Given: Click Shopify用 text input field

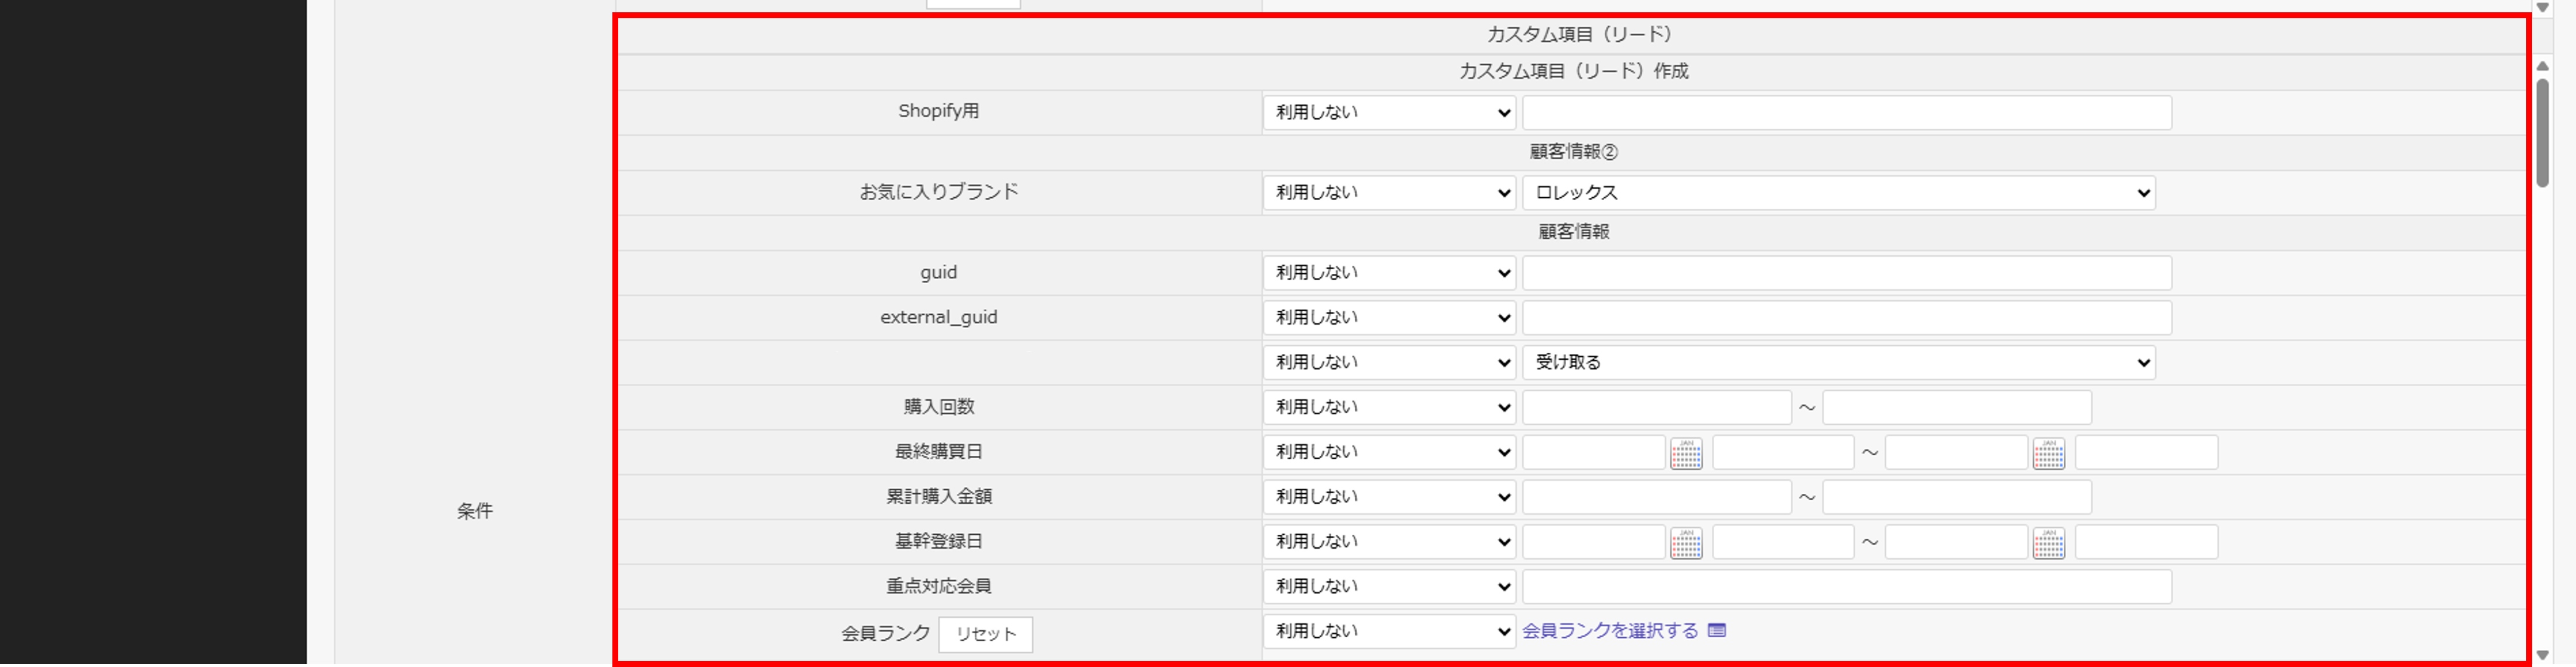Looking at the screenshot, I should pos(1846,113).
